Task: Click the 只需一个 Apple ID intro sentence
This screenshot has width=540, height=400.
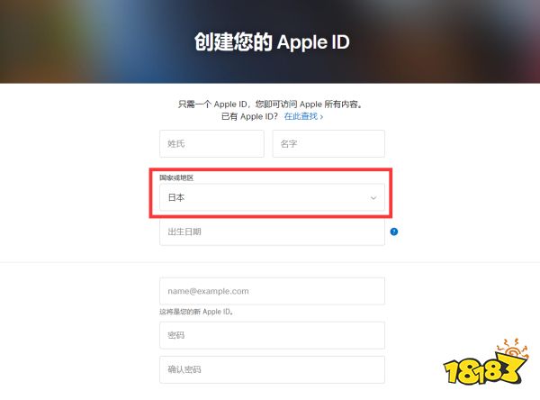Action: click(x=270, y=105)
